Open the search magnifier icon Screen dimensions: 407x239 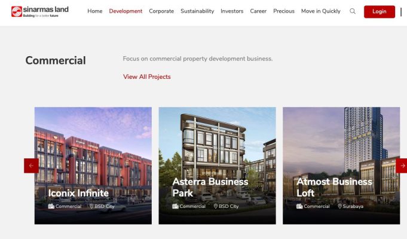tap(353, 11)
